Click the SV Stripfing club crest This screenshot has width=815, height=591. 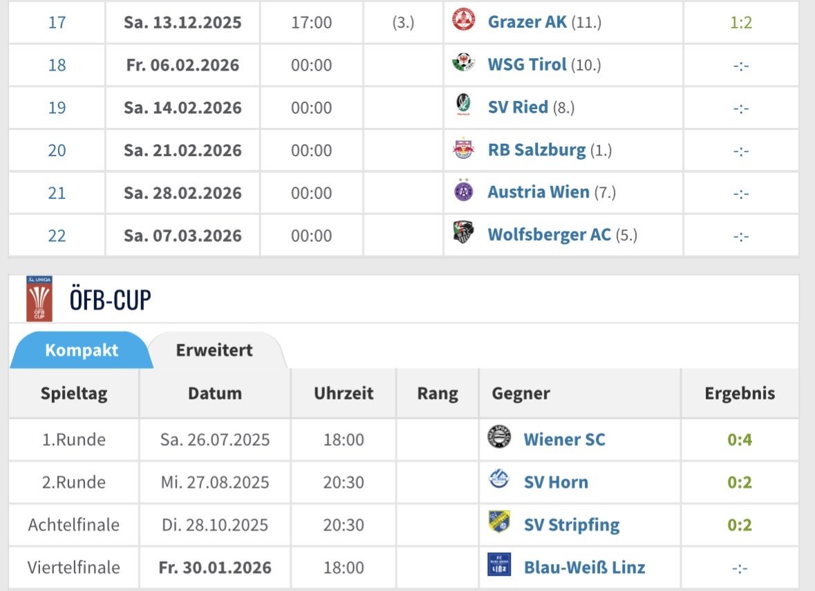[499, 524]
